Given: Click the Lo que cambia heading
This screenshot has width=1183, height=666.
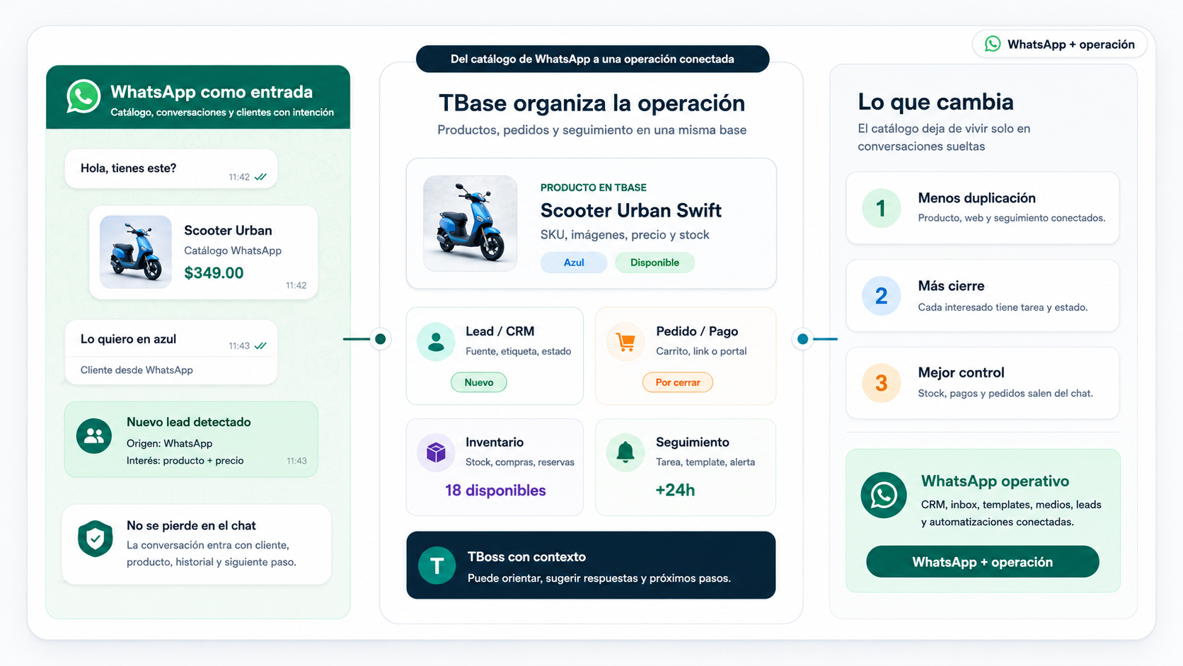Looking at the screenshot, I should [x=936, y=102].
